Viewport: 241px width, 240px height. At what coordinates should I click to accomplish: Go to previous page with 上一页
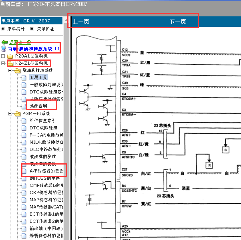point(81,22)
